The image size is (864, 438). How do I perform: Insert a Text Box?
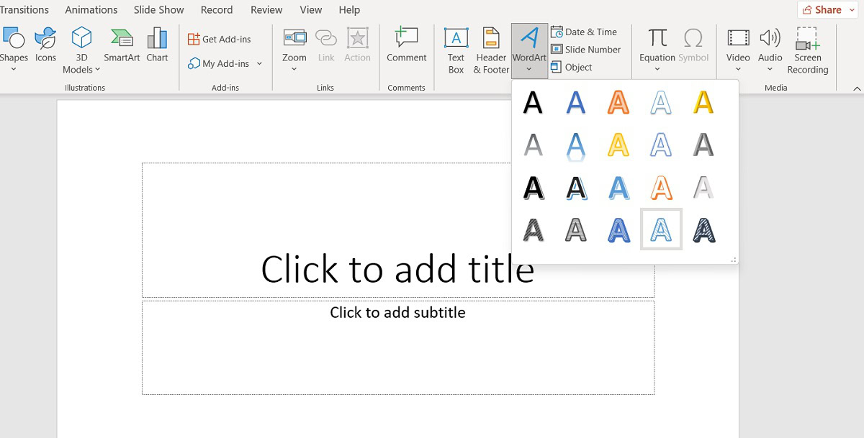point(456,50)
